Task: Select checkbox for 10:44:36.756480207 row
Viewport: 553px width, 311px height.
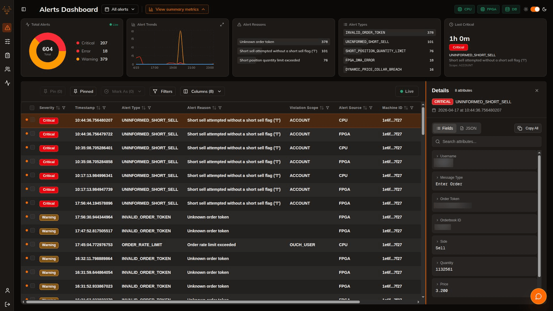Action: [33, 120]
